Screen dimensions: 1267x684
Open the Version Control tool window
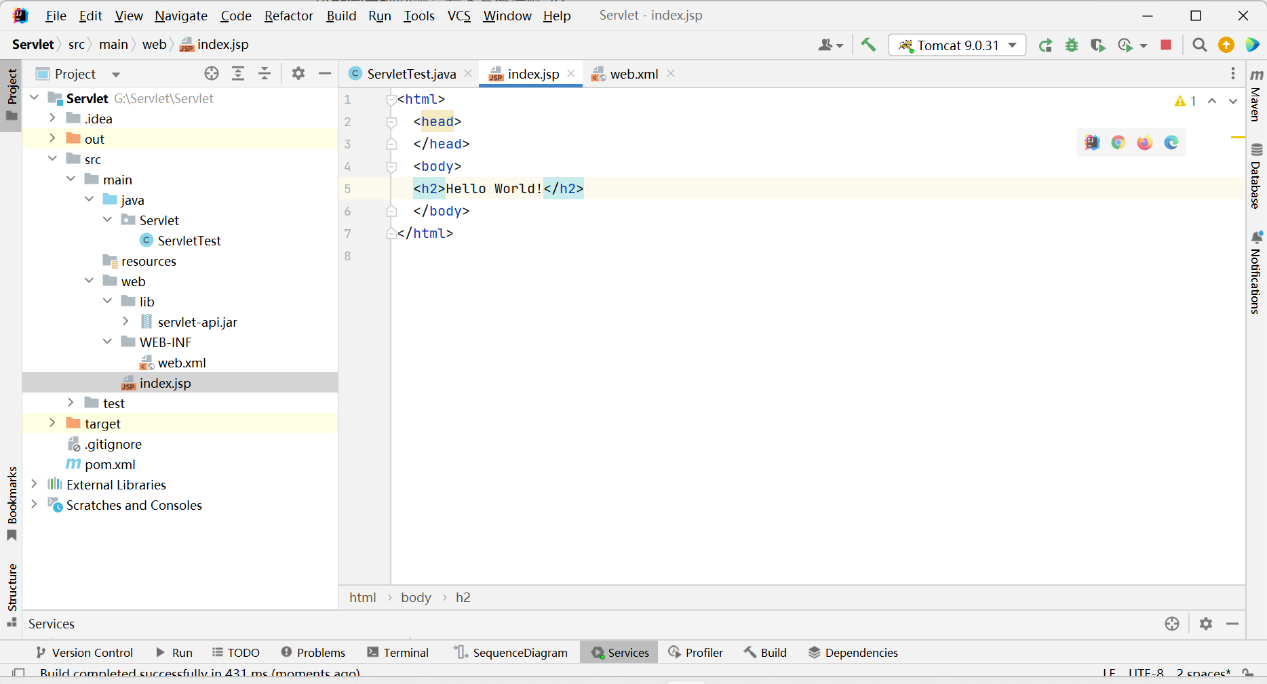84,652
